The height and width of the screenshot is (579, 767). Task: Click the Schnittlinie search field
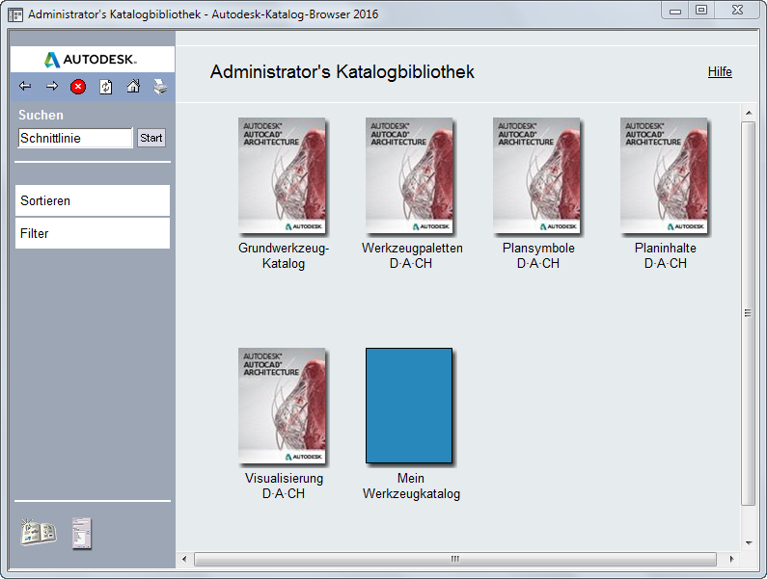75,138
